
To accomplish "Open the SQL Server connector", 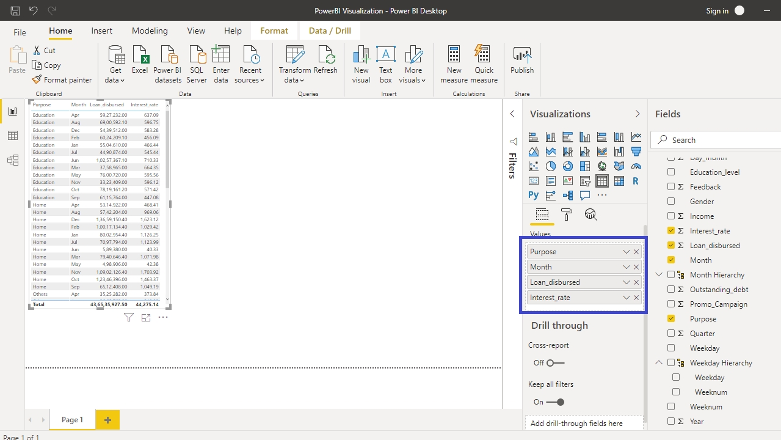I will (197, 56).
